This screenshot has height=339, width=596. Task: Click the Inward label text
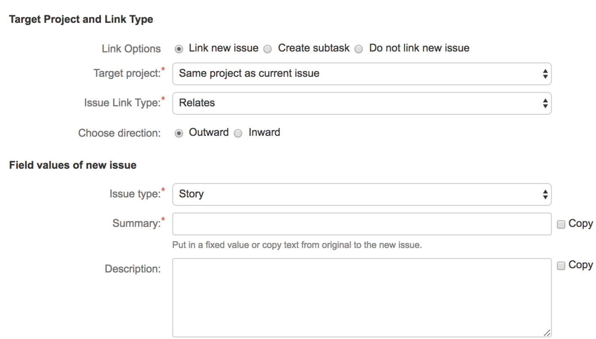(264, 132)
